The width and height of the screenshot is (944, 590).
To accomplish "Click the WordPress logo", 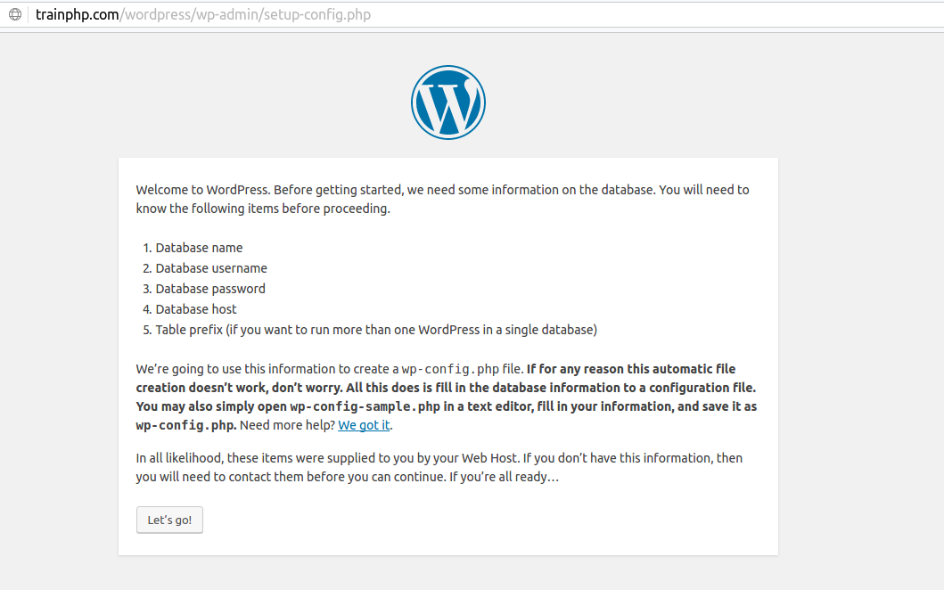I will click(x=447, y=102).
